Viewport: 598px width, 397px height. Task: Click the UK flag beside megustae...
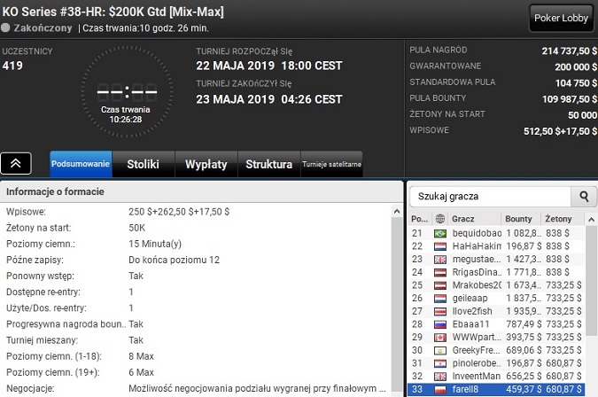[440, 260]
